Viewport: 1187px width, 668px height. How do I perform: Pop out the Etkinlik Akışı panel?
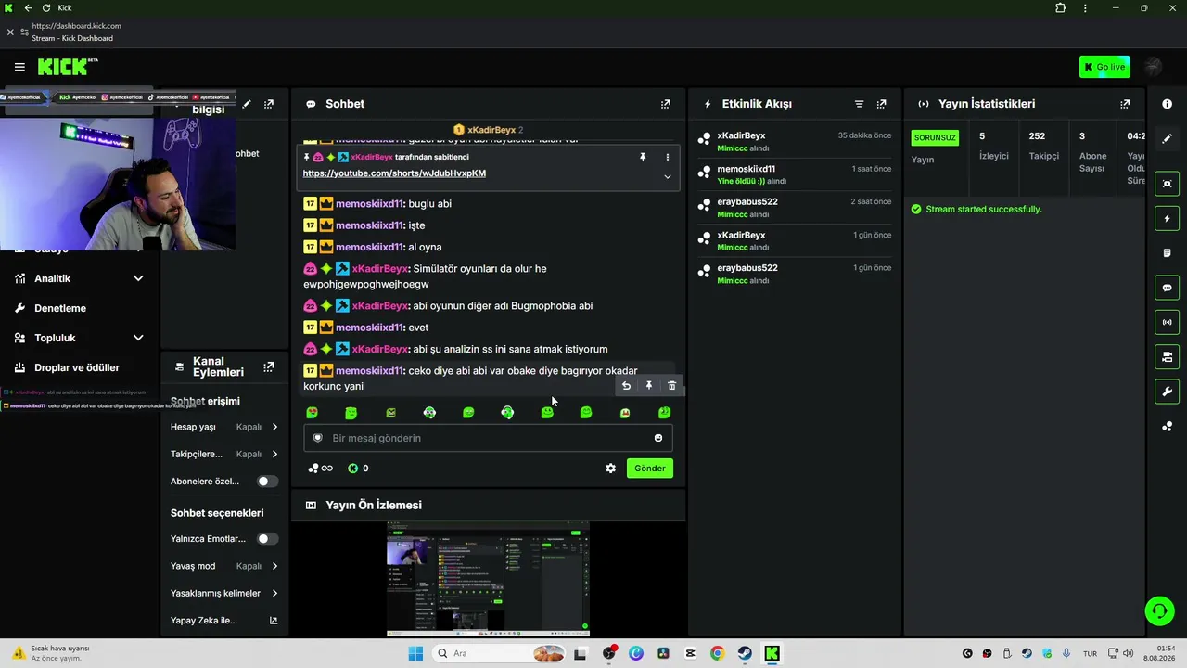[881, 104]
